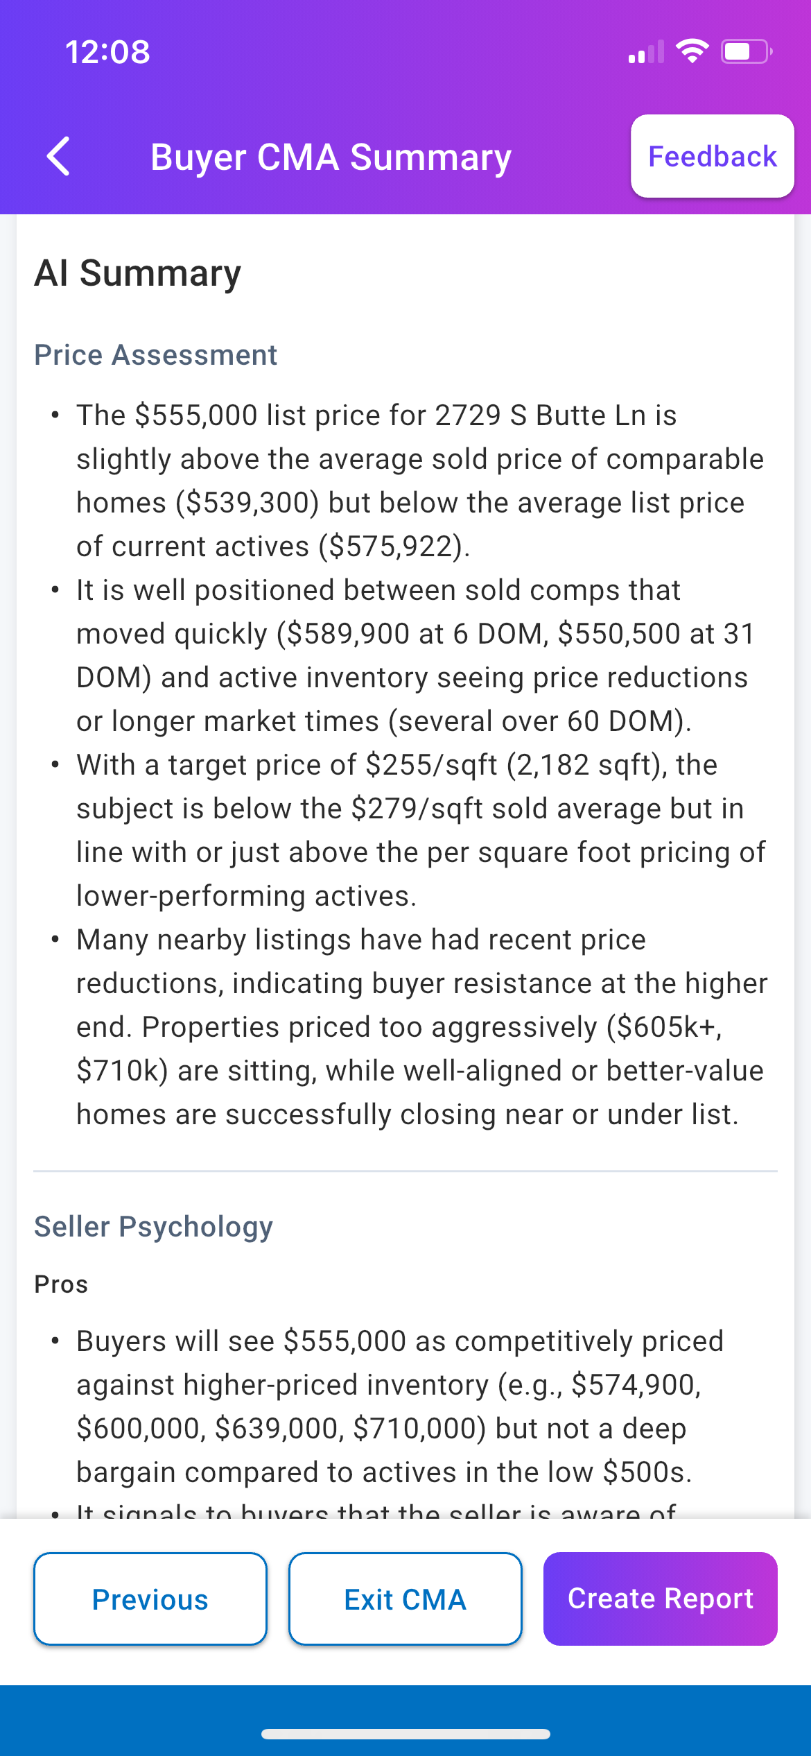
Task: Tap the Wi-Fi status icon
Action: tap(691, 51)
